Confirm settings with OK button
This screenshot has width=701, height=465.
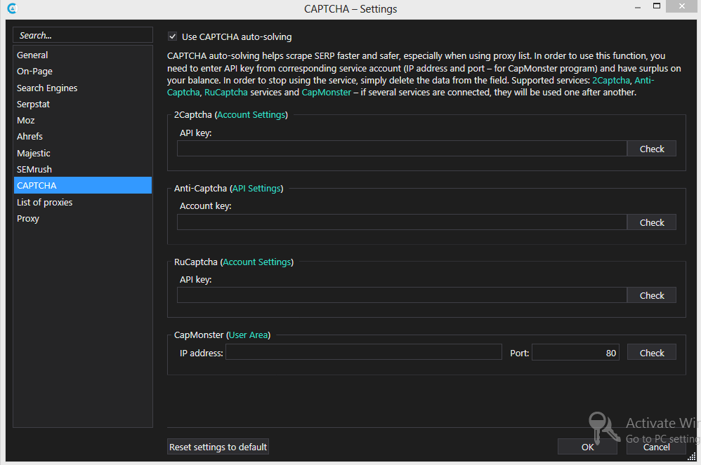587,447
